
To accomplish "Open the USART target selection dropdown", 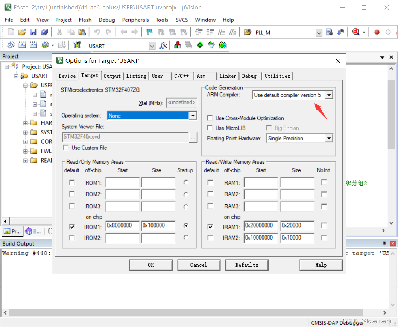I will pyautogui.click(x=152, y=46).
